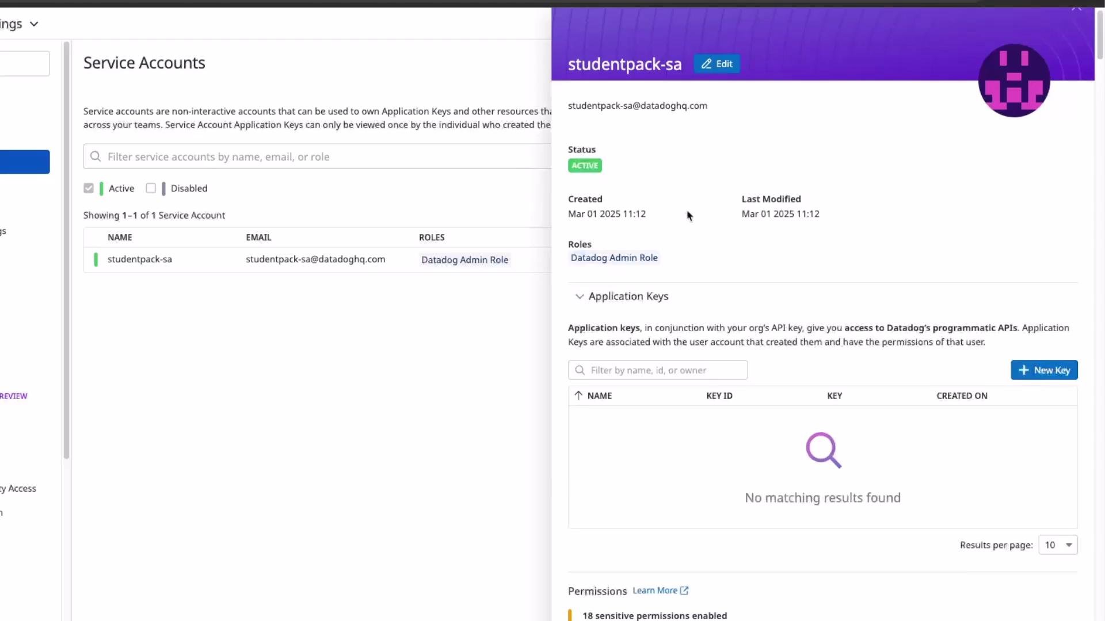Click the studentpack-sa@datadoghq.com table cell

(315, 259)
